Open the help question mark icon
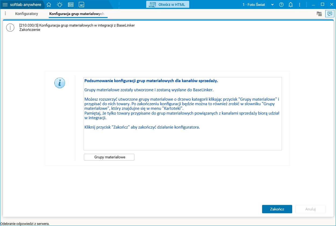 pyautogui.click(x=281, y=5)
